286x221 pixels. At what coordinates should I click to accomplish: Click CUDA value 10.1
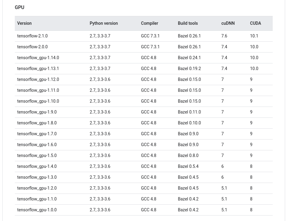coord(254,36)
